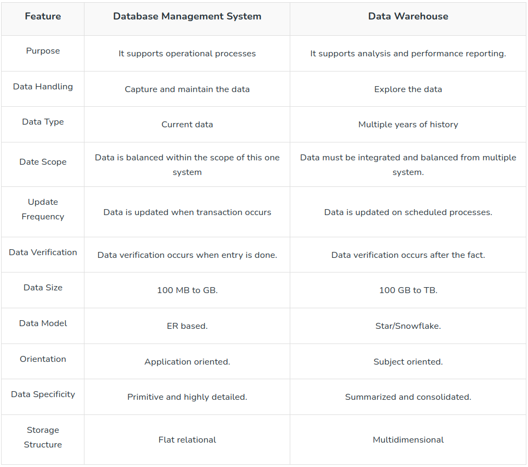The height and width of the screenshot is (467, 528).
Task: Click the 'Star/Snowflake' cell
Action: 408,326
